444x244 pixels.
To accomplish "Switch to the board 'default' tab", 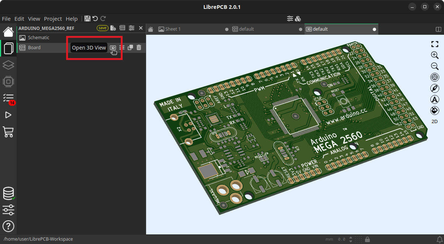I will pos(267,29).
